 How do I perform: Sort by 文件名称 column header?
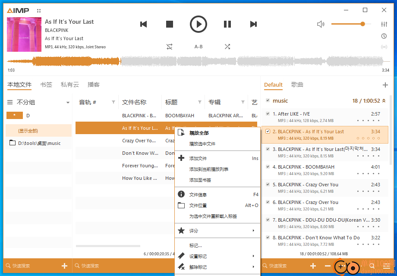point(140,102)
